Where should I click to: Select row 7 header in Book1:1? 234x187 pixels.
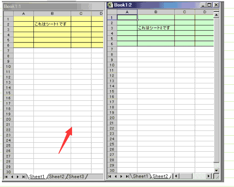[8, 51]
